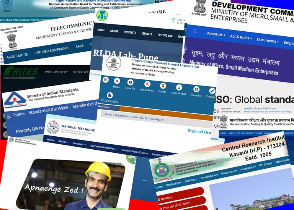This screenshot has height=210, width=294.
Task: Click Departments breadcrumb link on CDSCO
Action: coord(122,116)
